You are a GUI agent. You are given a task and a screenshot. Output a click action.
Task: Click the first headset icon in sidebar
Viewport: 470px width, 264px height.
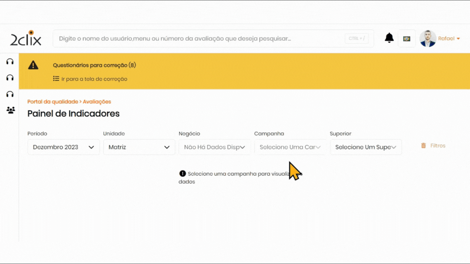pos(10,62)
